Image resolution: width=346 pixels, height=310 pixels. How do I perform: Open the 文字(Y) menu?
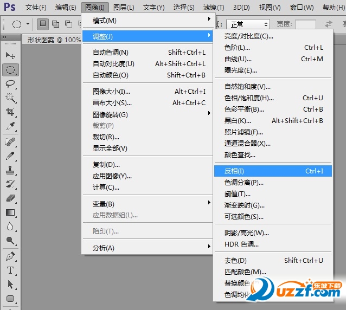[x=153, y=8]
